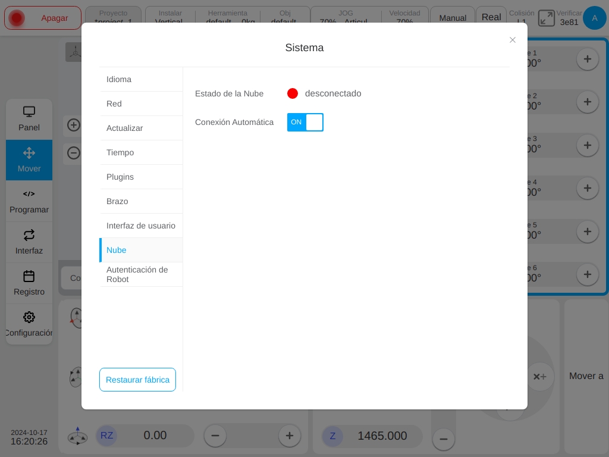This screenshot has width=609, height=457.
Task: Decrease RZ with minus button
Action: 215,436
